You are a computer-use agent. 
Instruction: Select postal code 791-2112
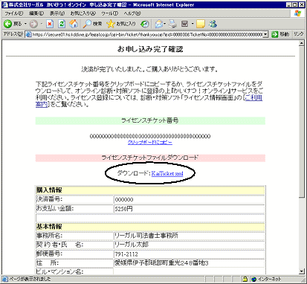click(126, 254)
